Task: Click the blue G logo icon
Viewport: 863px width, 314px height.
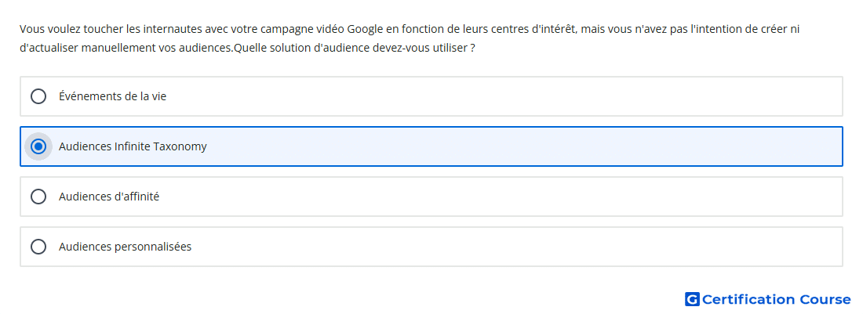Action: coord(692,299)
